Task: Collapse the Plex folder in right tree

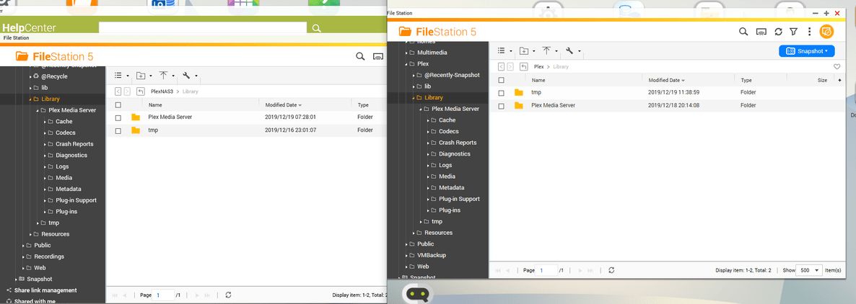Action: point(407,63)
